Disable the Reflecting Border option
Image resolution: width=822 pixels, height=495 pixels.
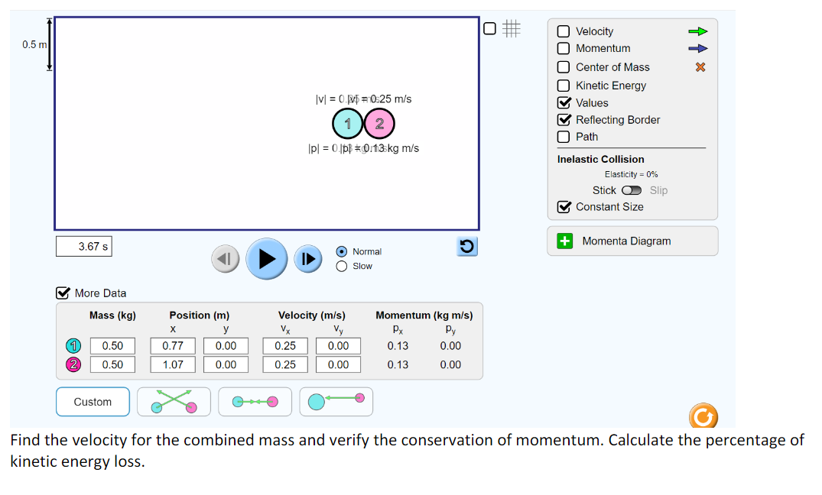tap(564, 120)
